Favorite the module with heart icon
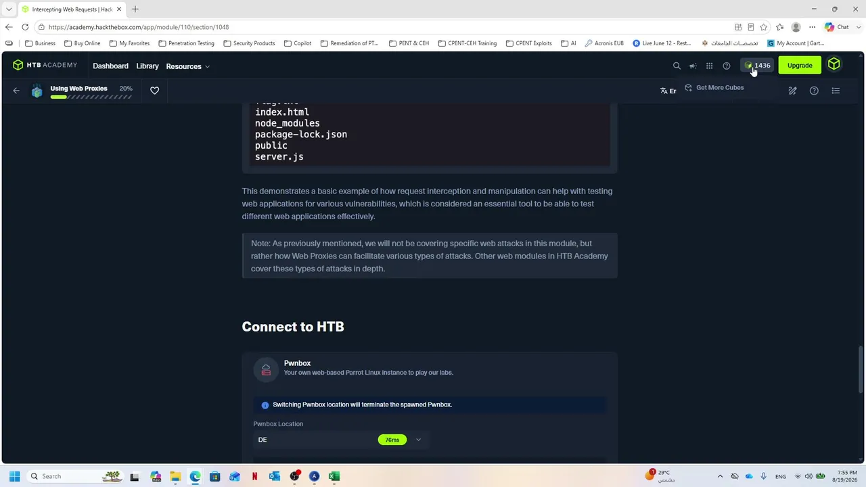This screenshot has height=487, width=866. tap(155, 91)
